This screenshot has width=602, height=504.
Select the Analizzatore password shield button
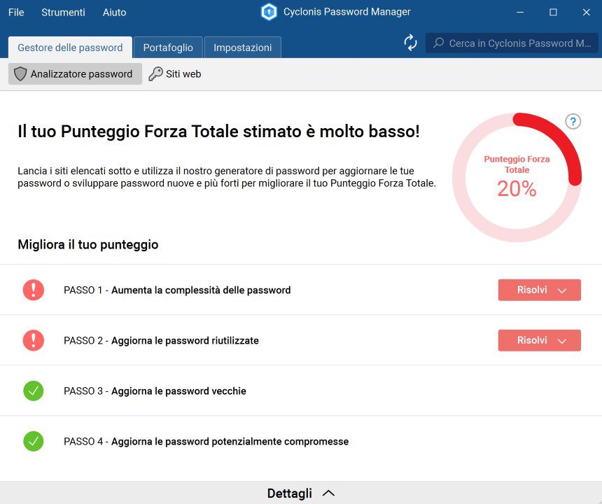click(x=76, y=73)
